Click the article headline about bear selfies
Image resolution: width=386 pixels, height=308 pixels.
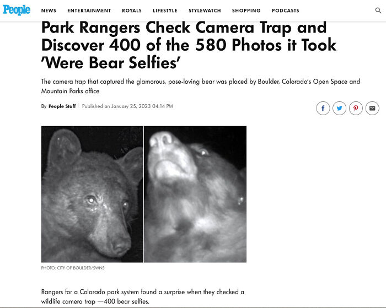189,45
